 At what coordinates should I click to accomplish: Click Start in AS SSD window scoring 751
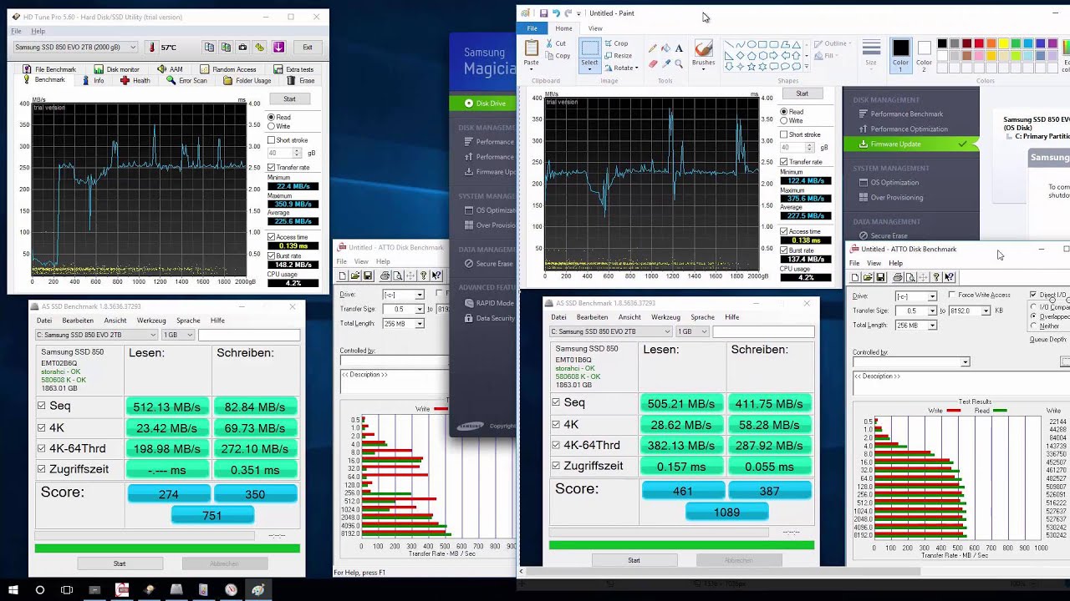tap(120, 563)
